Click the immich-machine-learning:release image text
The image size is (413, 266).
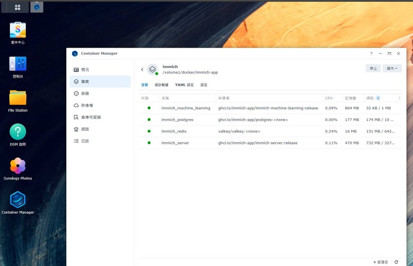coord(268,108)
